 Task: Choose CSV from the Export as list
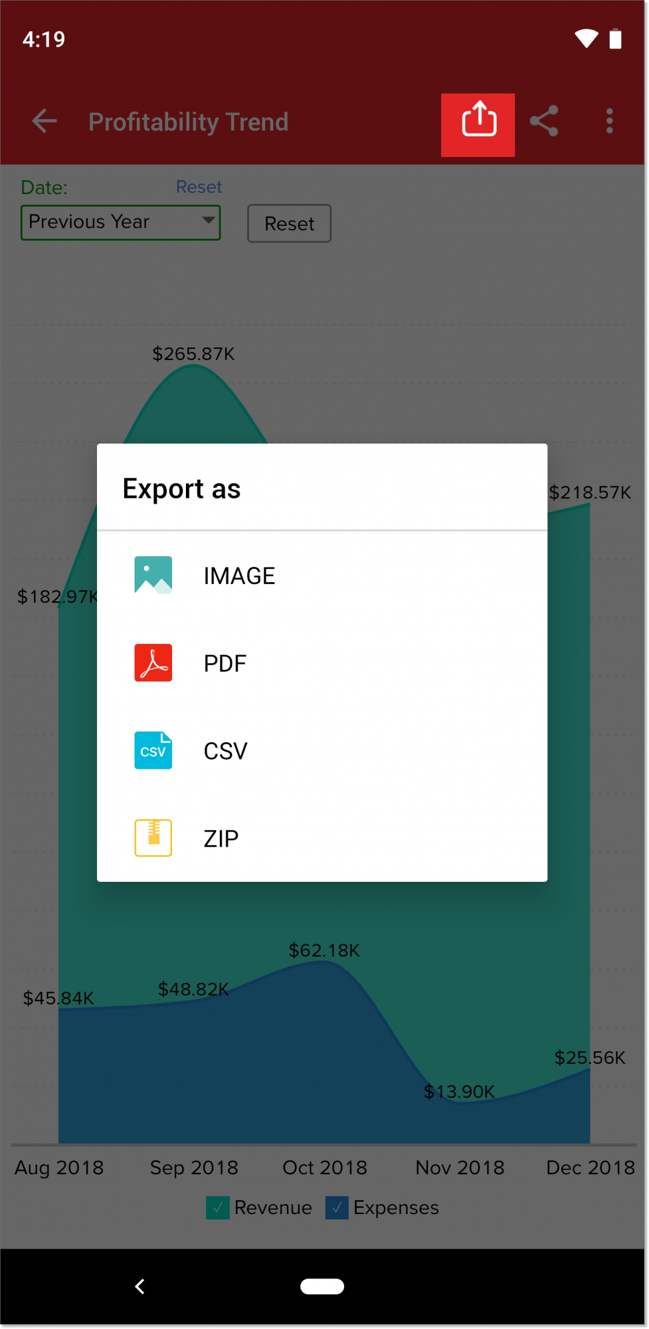tap(226, 751)
